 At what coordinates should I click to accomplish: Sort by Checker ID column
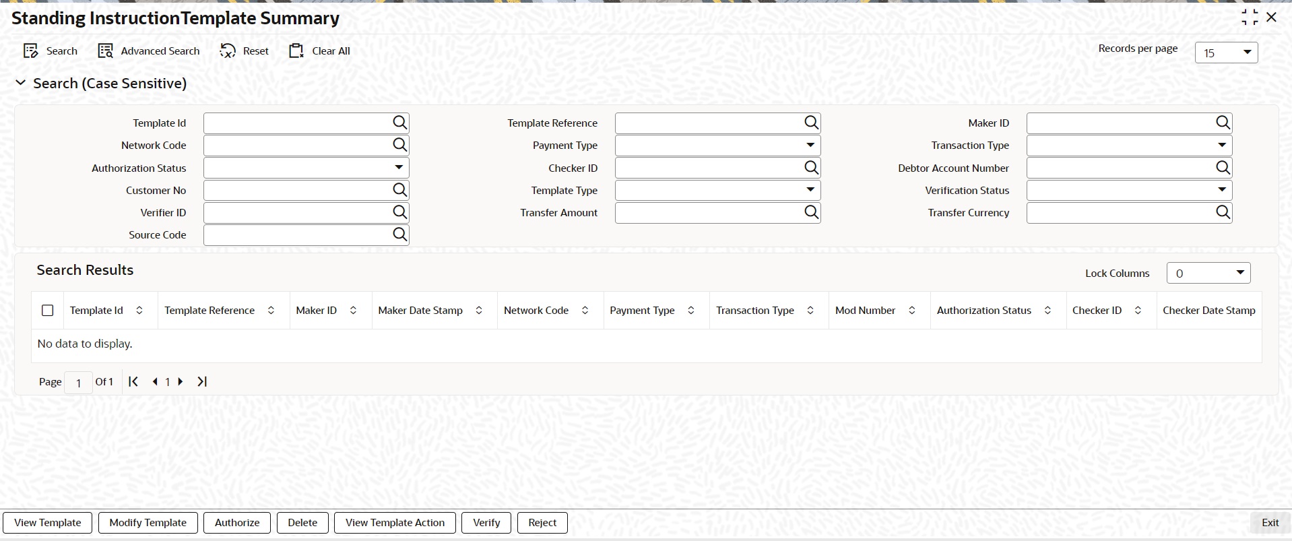pos(1138,311)
